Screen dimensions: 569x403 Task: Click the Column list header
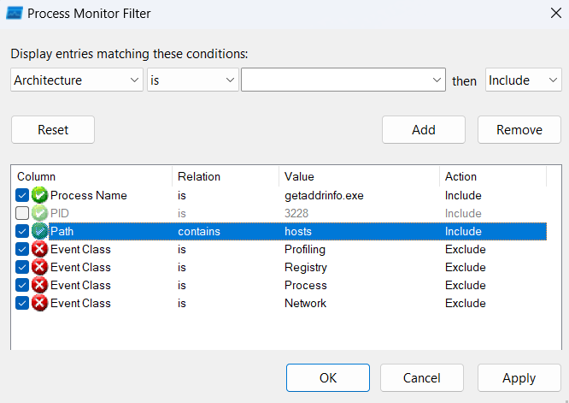pyautogui.click(x=91, y=176)
